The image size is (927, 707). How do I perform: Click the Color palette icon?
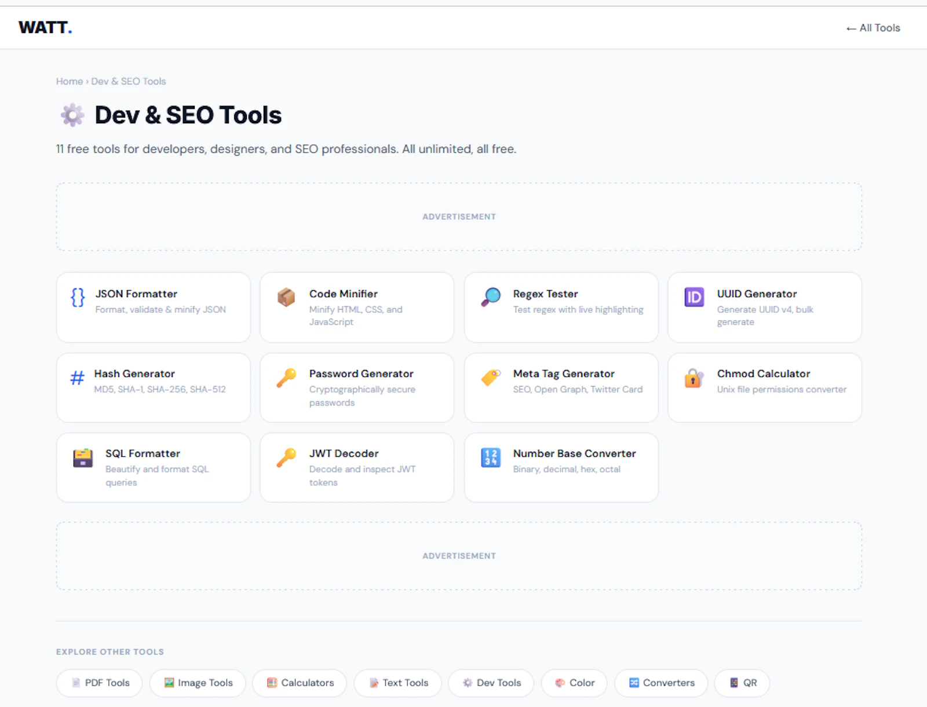560,683
